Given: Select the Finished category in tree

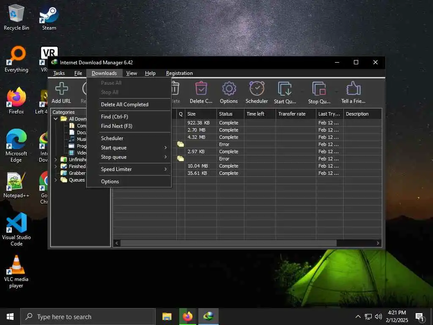Looking at the screenshot, I should click(x=73, y=166).
